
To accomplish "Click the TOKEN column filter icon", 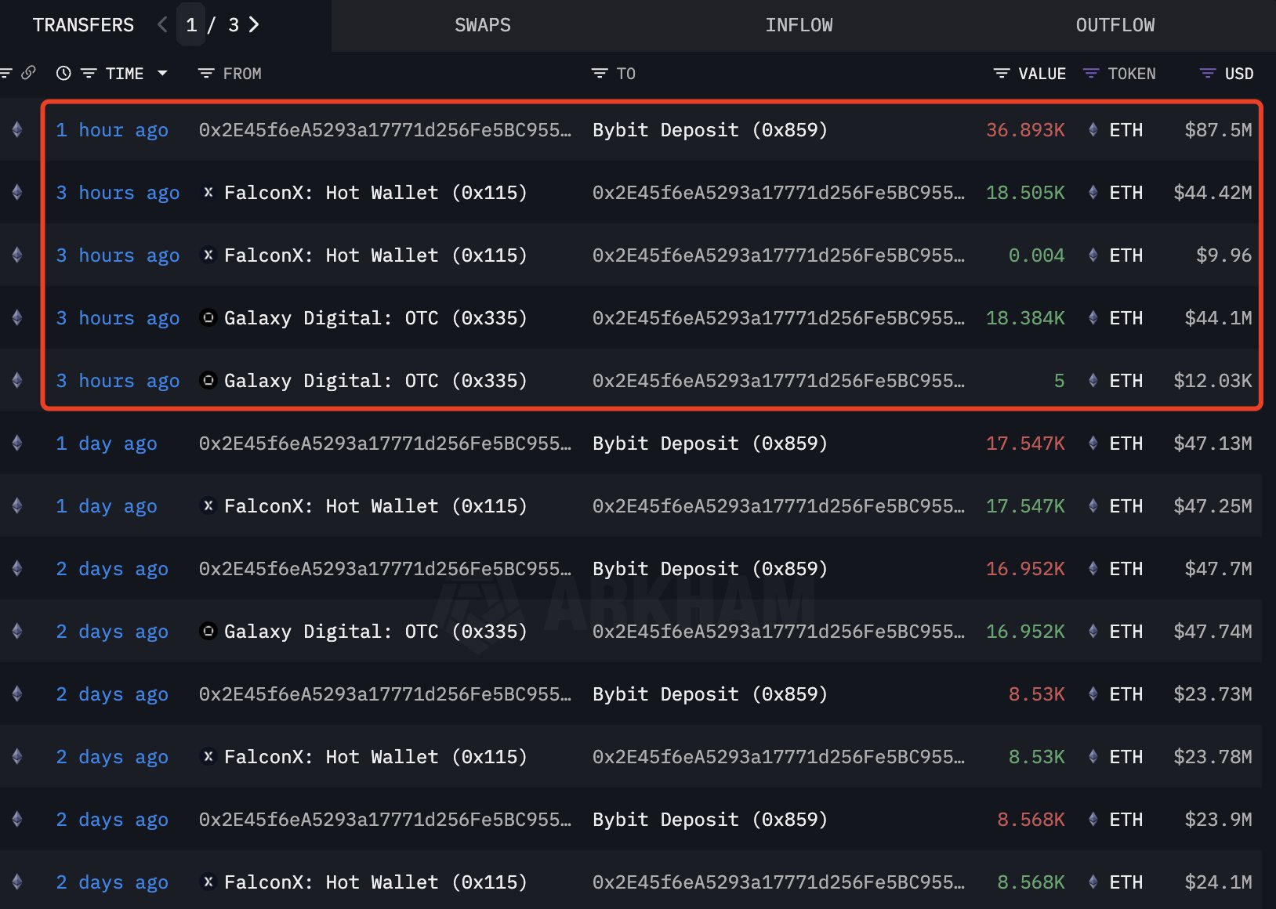I will 1090,73.
